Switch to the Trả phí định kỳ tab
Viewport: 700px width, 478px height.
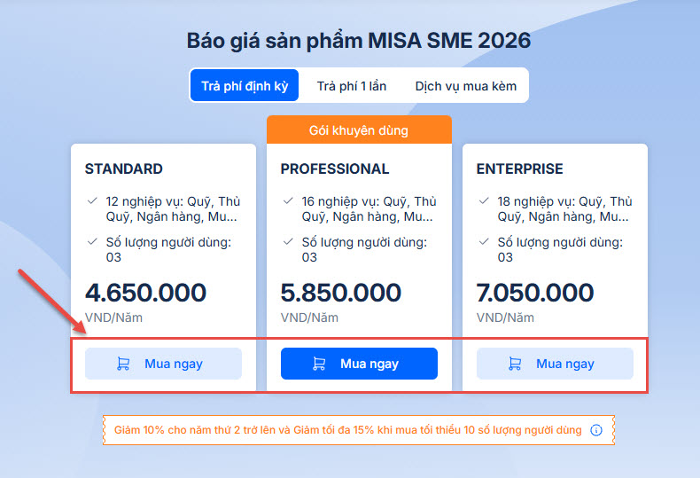pyautogui.click(x=244, y=86)
